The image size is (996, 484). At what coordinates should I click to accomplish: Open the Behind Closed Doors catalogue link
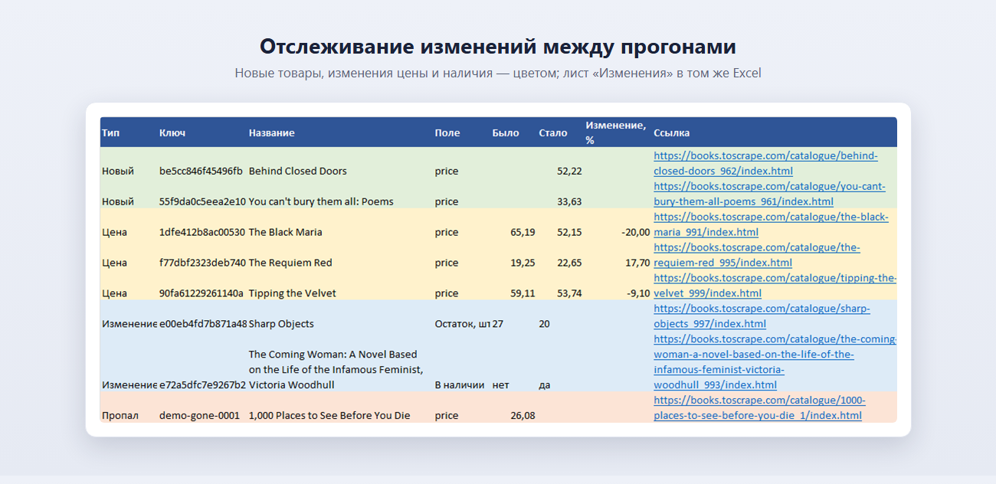[x=766, y=163]
